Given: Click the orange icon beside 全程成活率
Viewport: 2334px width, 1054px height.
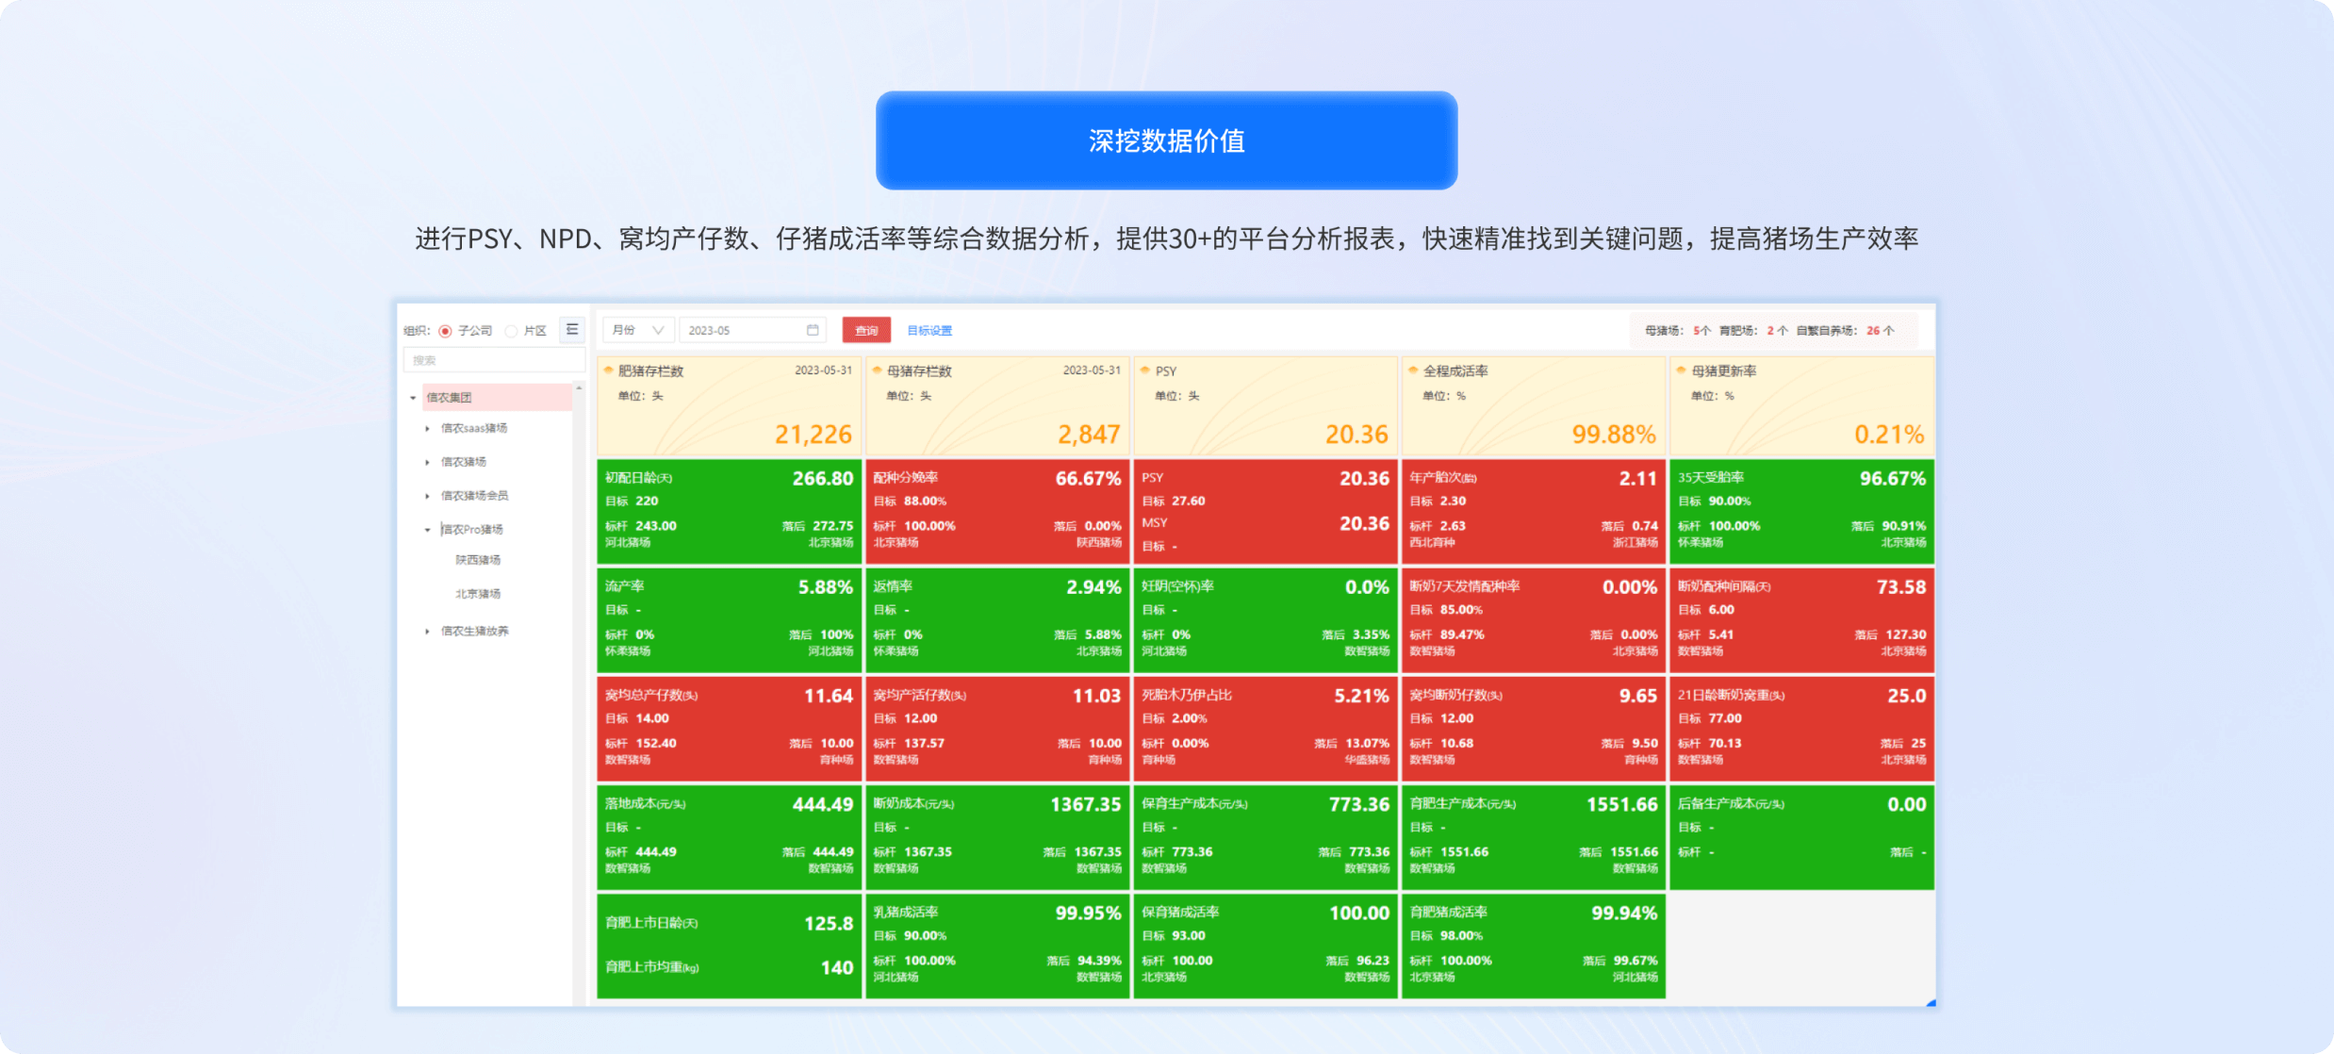Looking at the screenshot, I should click(1413, 371).
